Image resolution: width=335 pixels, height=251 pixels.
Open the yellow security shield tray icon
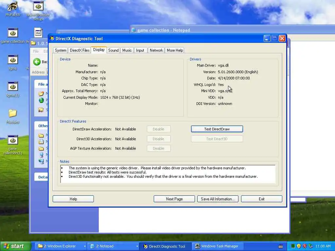[x=299, y=246]
